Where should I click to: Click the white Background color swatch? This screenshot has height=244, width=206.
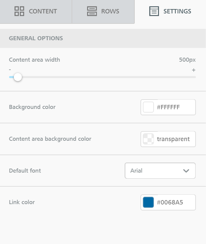point(148,107)
